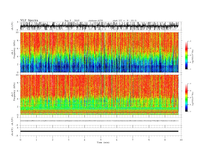Image resolution: width=204 pixels, height=157 pixels.
Task: Click the 'station=ATH' label
Action: click(96, 21)
